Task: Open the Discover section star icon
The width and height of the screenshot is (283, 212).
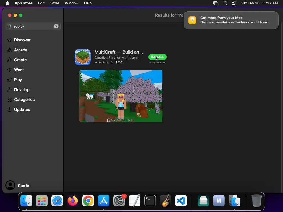Action: (x=9, y=40)
